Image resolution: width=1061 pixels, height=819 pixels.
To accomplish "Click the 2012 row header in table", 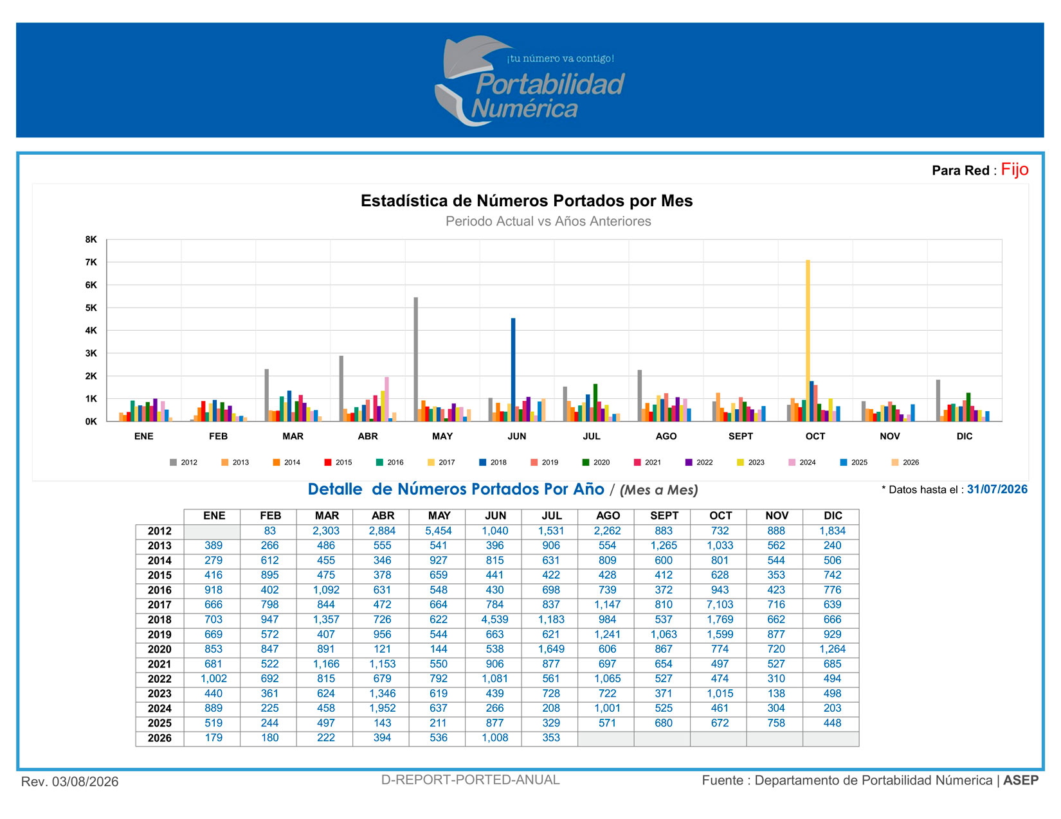I will 159,531.
